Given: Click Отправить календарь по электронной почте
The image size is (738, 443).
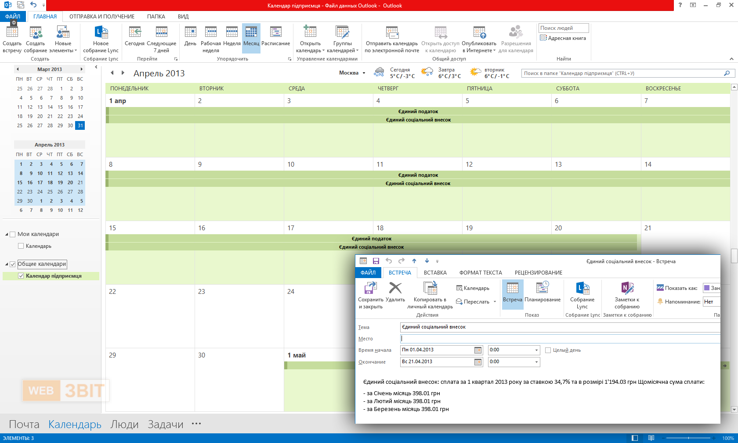Looking at the screenshot, I should [392, 39].
